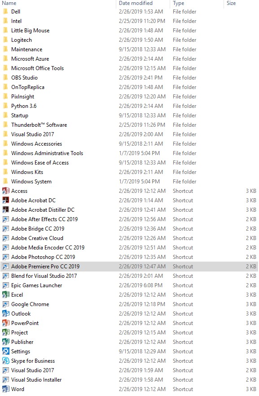
Task: Click the 3 KB size in Excel row
Action: point(251,295)
